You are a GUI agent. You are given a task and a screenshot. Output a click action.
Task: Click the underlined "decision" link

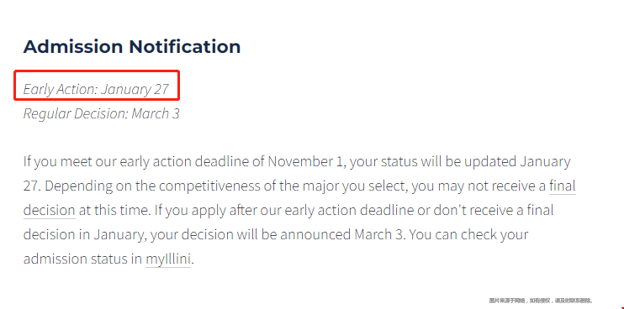pos(50,210)
